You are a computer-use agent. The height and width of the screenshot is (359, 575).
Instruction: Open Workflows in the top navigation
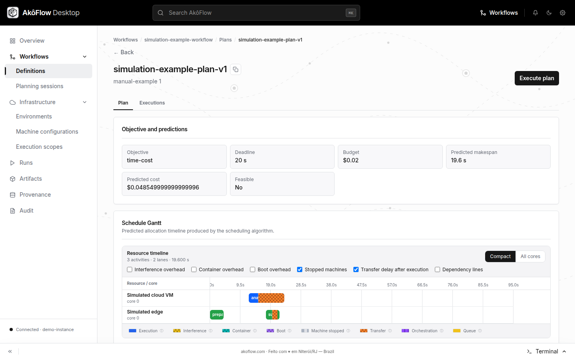click(x=499, y=13)
